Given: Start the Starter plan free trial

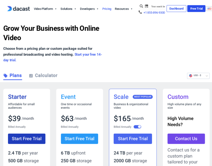Looking at the screenshot, I should pos(27,139).
